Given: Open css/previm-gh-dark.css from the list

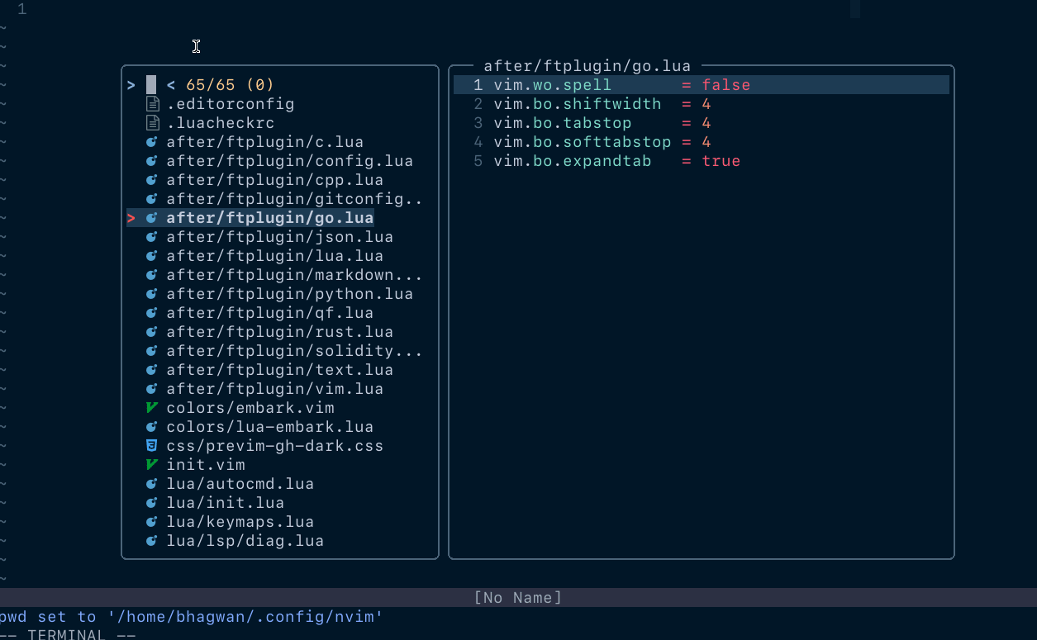Looking at the screenshot, I should tap(275, 446).
